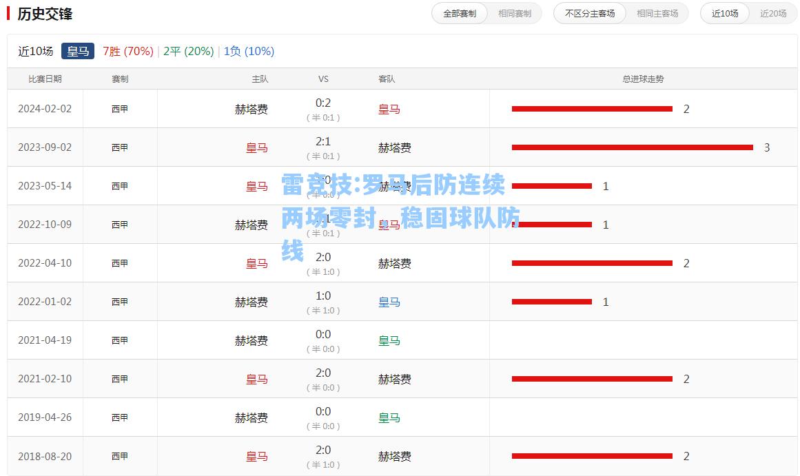Select date 2022-01-02
Screen dimensions: 800x476
(45, 302)
